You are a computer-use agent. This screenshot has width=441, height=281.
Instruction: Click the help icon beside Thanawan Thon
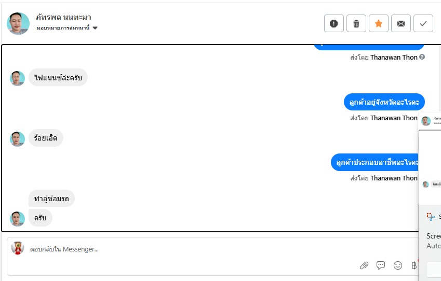coord(422,57)
